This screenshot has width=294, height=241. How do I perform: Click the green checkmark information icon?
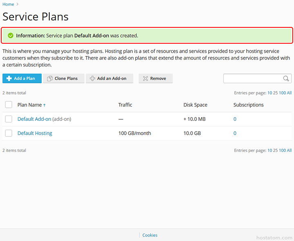(x=11, y=36)
